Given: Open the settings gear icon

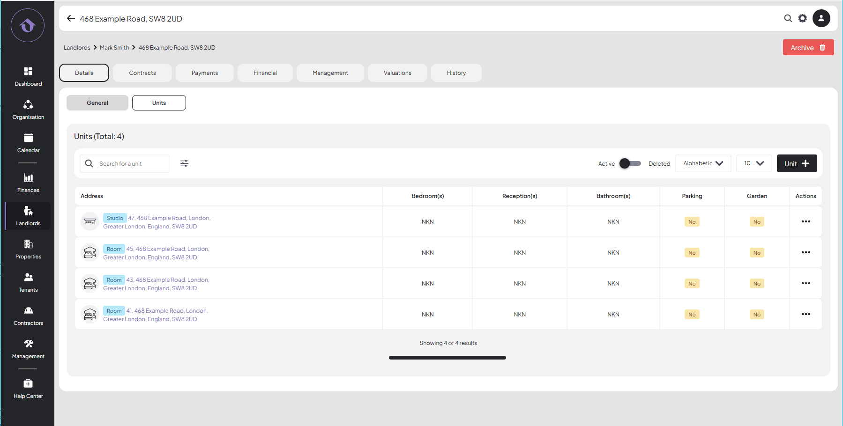Looking at the screenshot, I should pyautogui.click(x=803, y=18).
